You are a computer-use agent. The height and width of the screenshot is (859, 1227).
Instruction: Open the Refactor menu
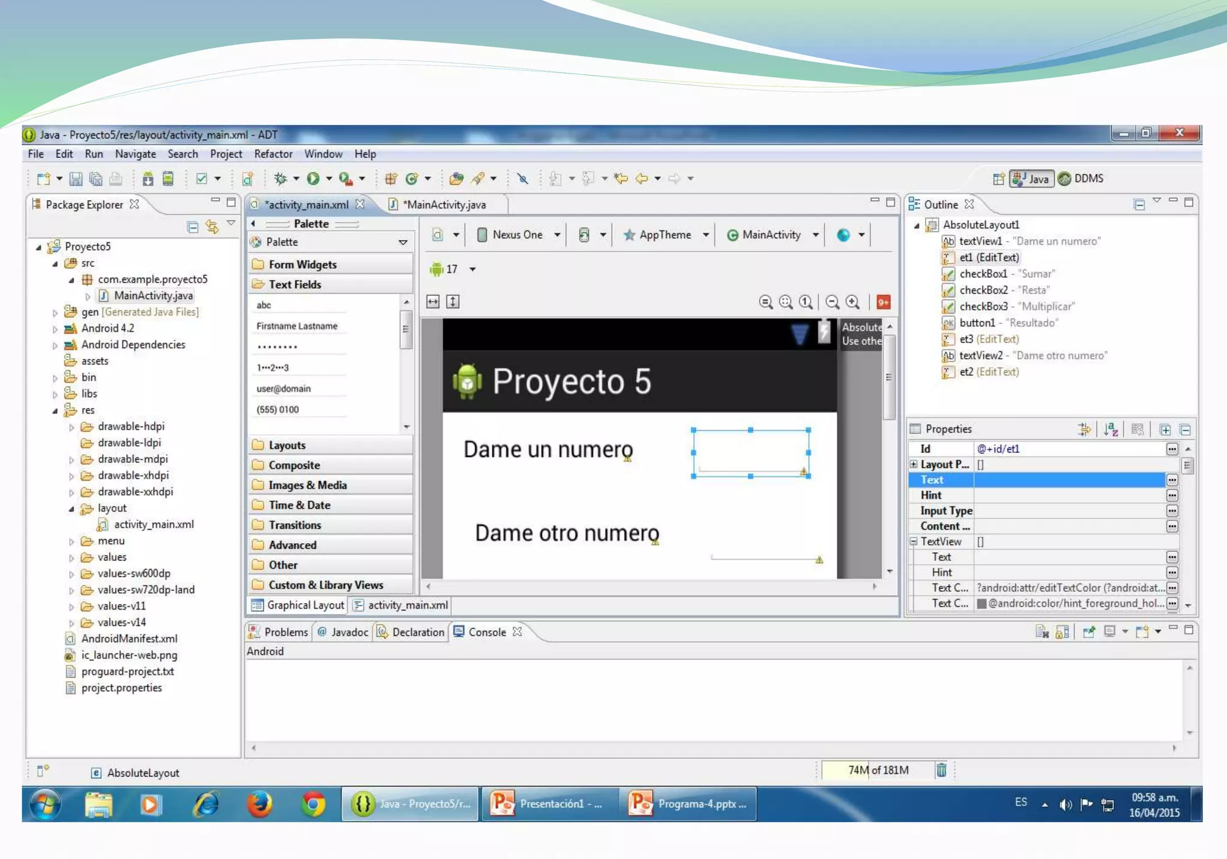pos(273,154)
